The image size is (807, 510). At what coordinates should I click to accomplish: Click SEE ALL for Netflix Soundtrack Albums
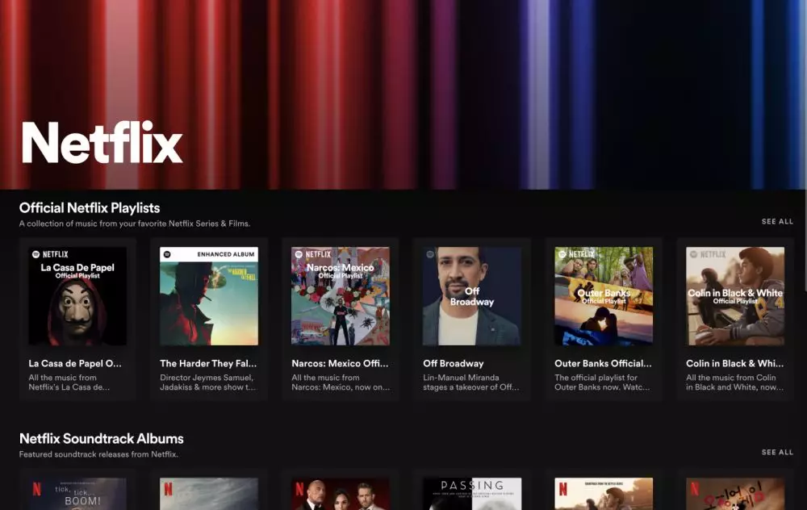(x=778, y=454)
